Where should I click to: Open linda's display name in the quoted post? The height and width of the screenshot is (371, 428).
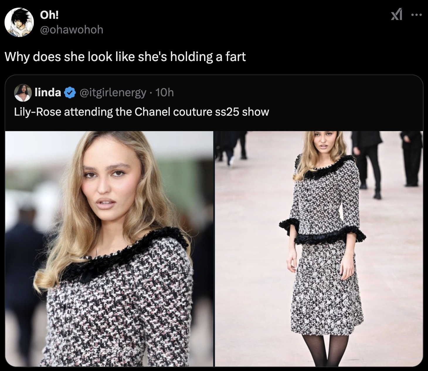coord(48,92)
